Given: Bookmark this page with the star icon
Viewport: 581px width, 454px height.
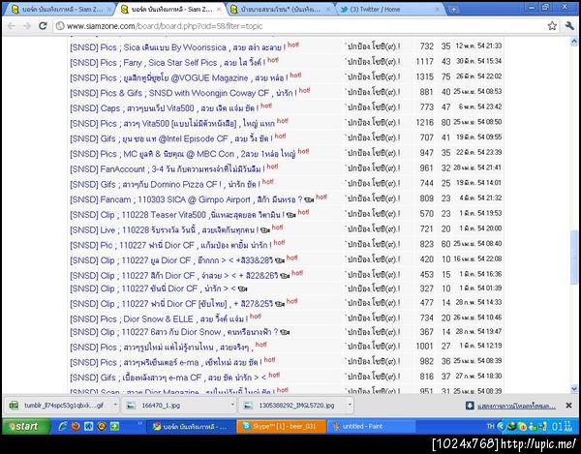Looking at the screenshot, I should (552, 25).
